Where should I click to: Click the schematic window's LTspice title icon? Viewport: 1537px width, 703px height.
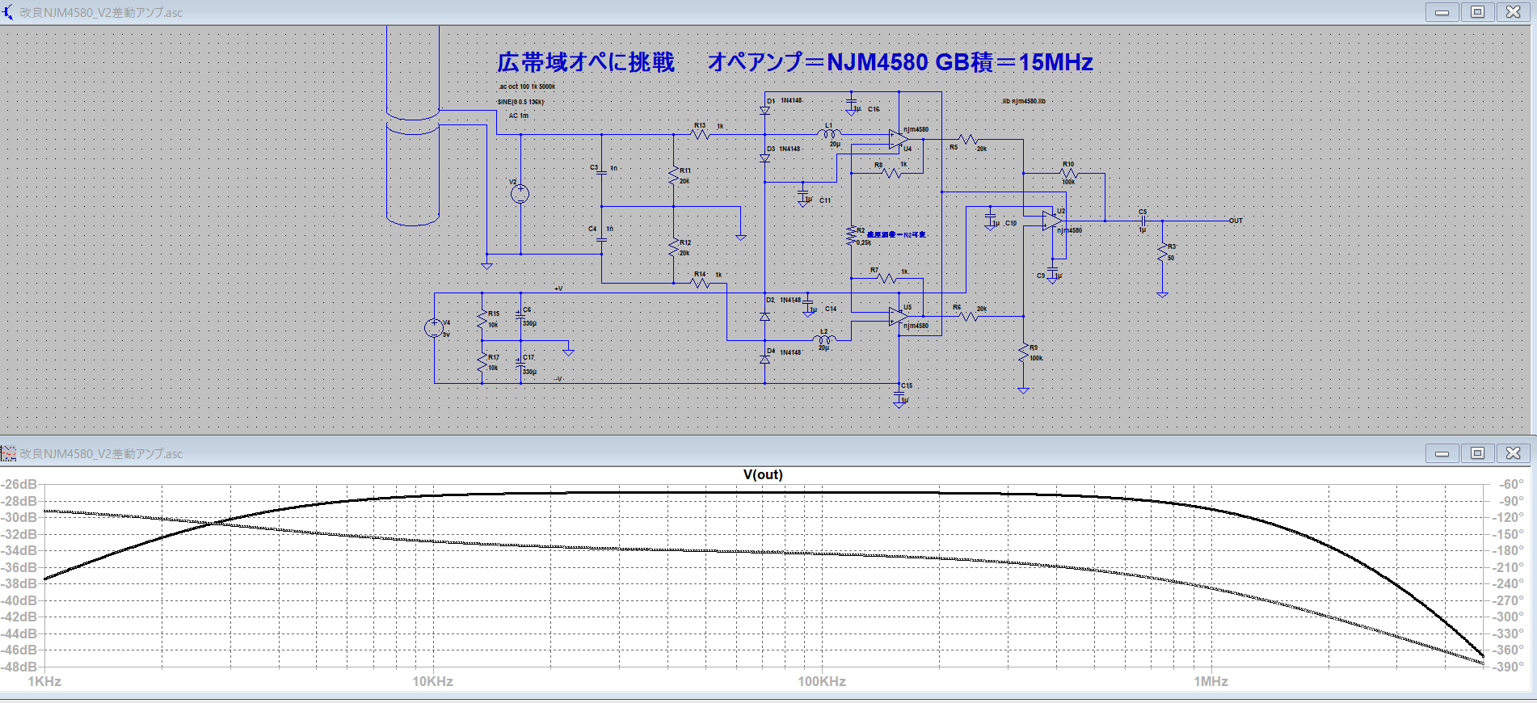tap(8, 12)
